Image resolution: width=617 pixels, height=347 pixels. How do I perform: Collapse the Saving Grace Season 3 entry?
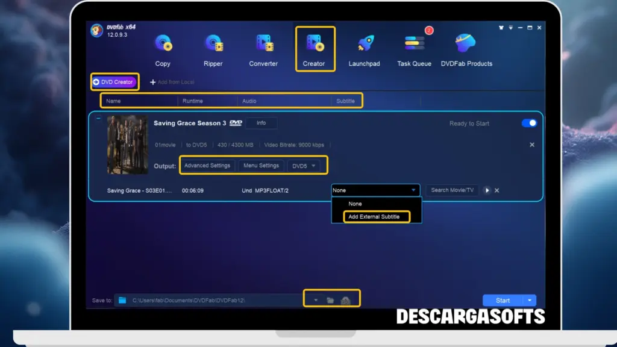(99, 119)
